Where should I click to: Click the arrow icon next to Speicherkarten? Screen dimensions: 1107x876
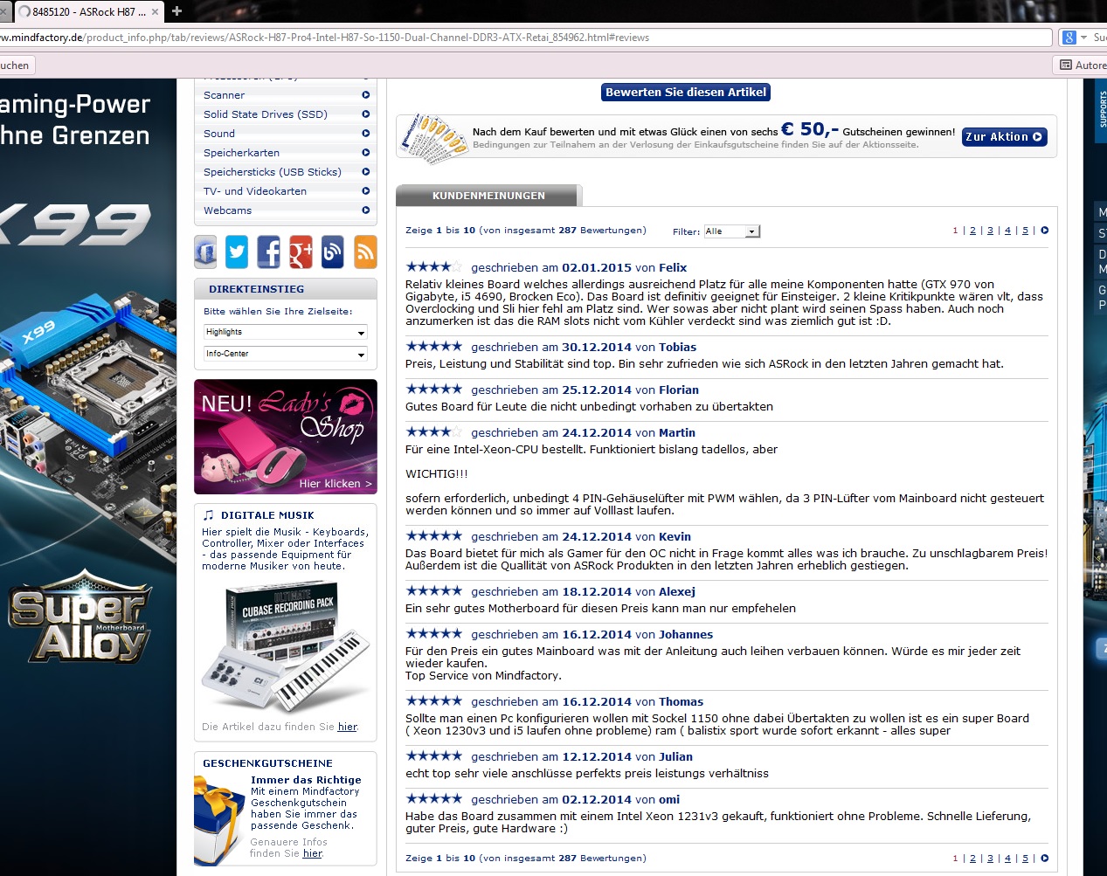(365, 153)
